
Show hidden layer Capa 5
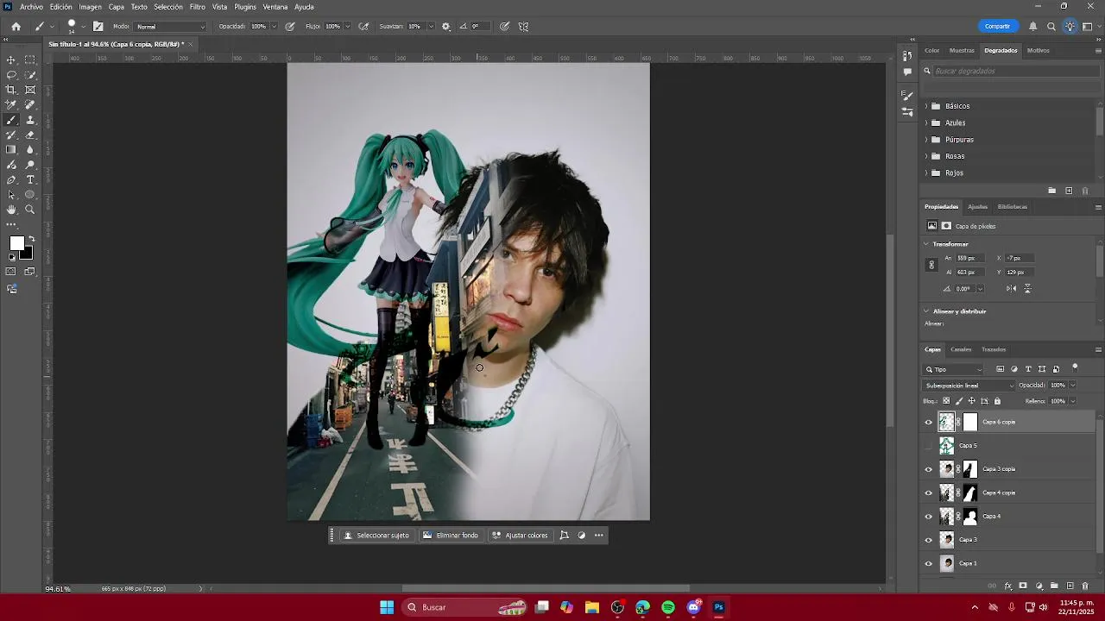929,445
